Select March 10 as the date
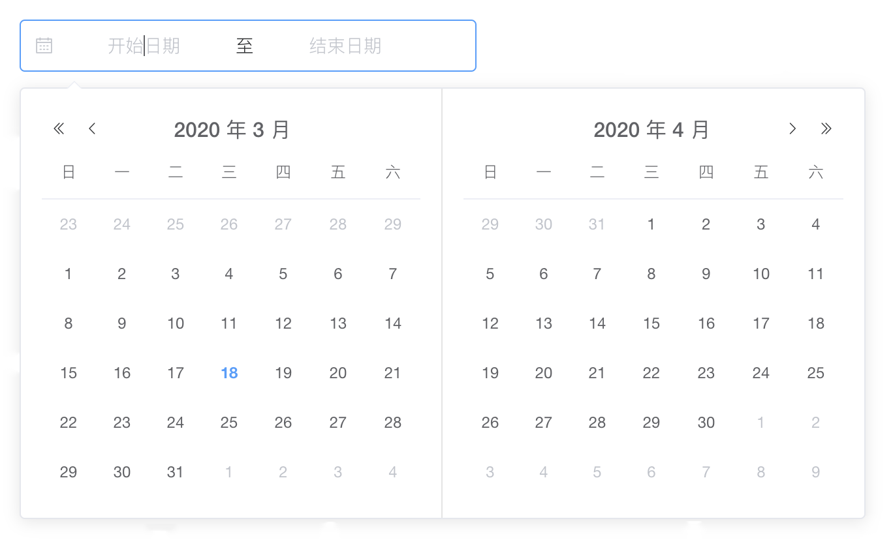 tap(175, 323)
